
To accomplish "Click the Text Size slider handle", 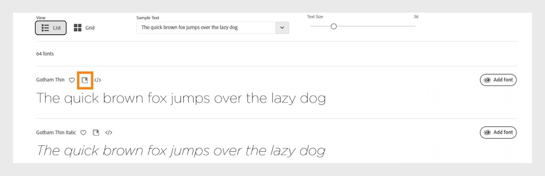I will 334,26.
